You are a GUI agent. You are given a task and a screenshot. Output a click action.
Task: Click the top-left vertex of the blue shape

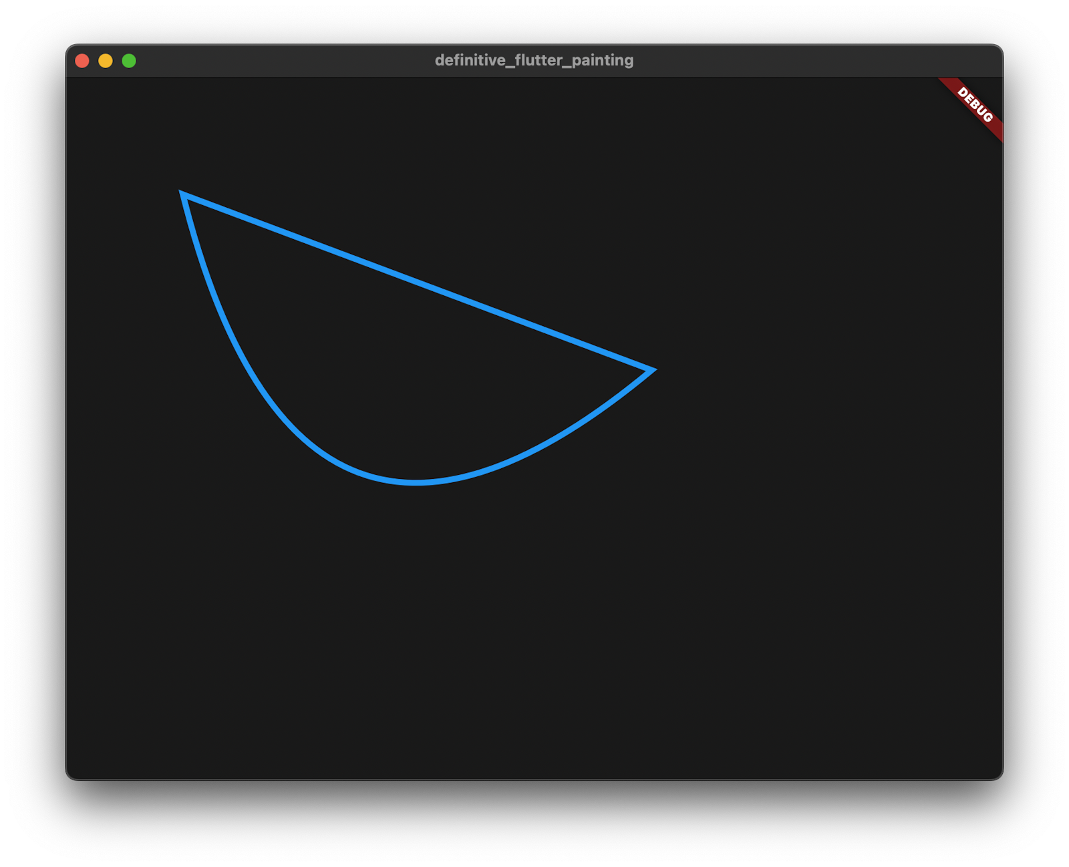(182, 192)
